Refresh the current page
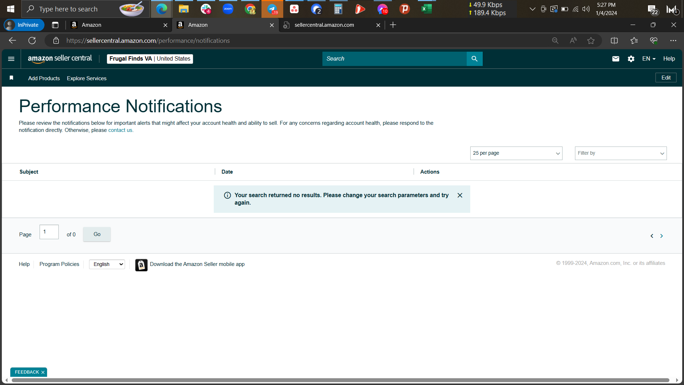 32,41
